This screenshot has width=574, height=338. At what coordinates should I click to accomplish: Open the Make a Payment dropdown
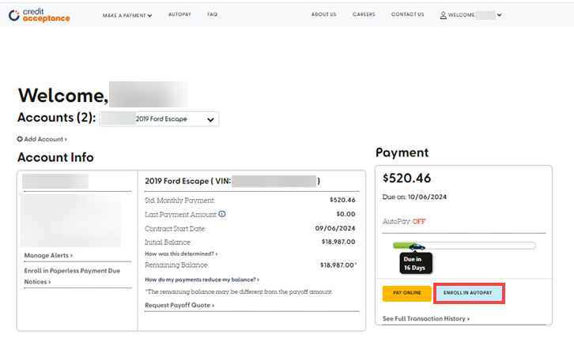(x=127, y=15)
